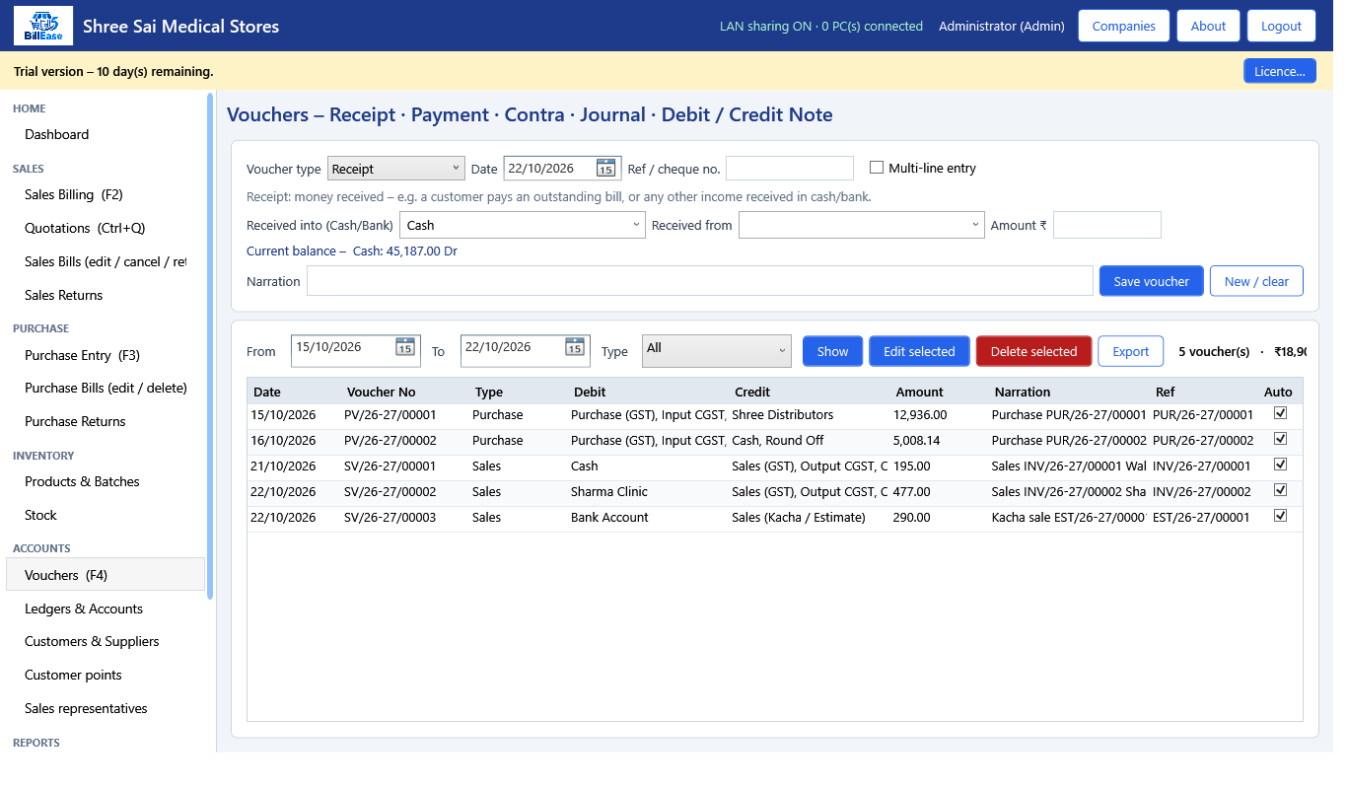1347x789 pixels.
Task: Open Products & Batches
Action: point(82,481)
